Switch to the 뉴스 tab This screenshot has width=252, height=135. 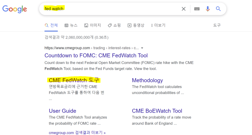tap(71, 25)
